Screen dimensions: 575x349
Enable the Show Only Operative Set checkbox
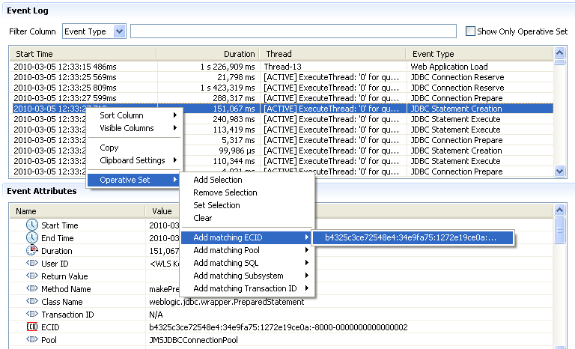(x=470, y=31)
